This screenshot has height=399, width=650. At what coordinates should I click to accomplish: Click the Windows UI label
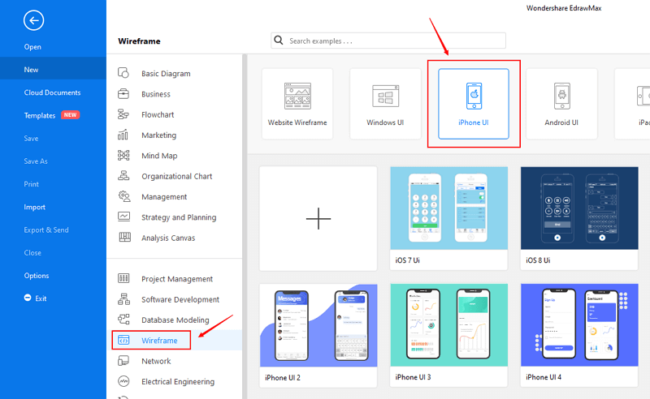[385, 122]
